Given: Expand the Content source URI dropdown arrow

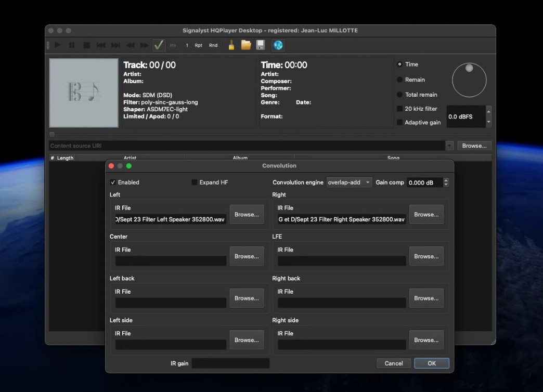Looking at the screenshot, I should click(x=449, y=146).
